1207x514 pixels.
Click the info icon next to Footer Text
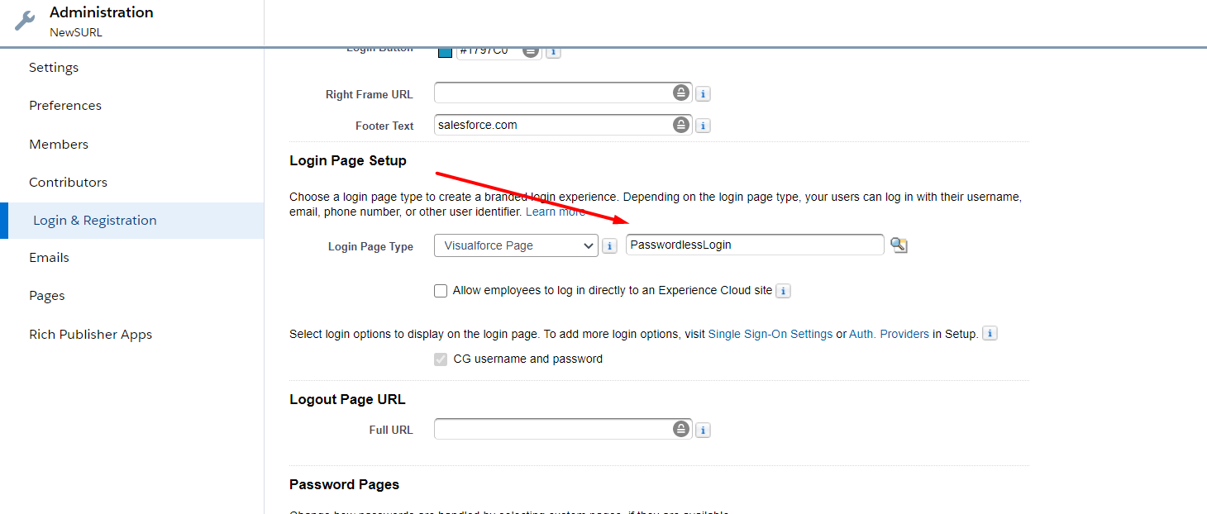(703, 126)
